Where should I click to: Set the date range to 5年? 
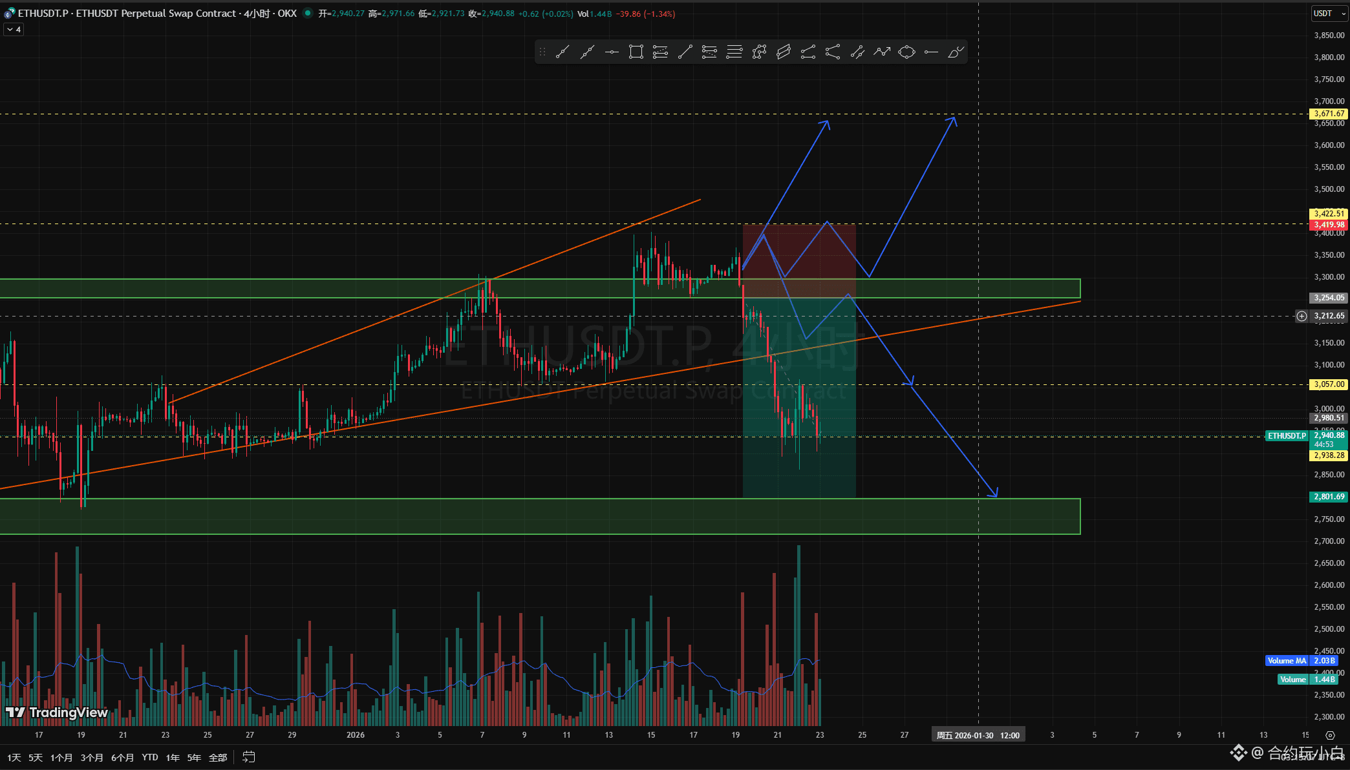pos(194,757)
